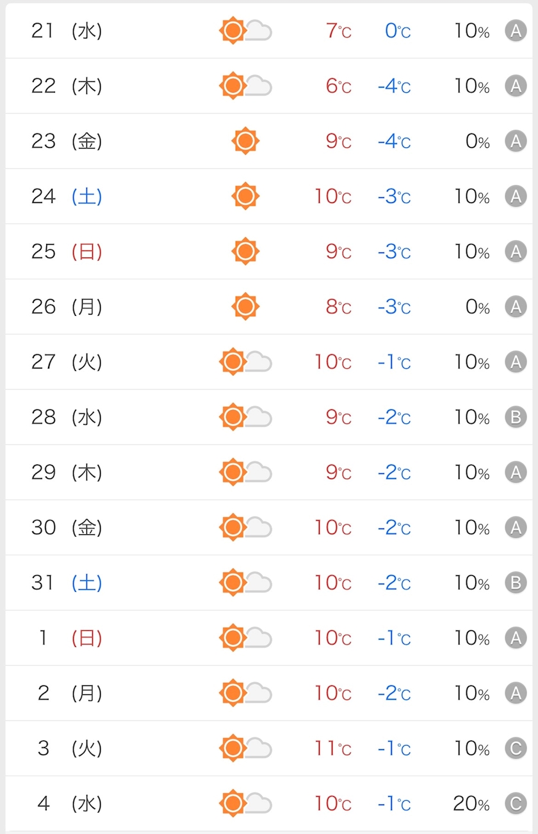This screenshot has height=834, width=538.
Task: Click the 0℃ low temperature on the 21st
Action: (x=398, y=31)
